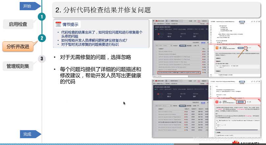266x145 pixels.
Task: Select dark-blue filter pill in lower screenshot
Action: tap(182, 106)
